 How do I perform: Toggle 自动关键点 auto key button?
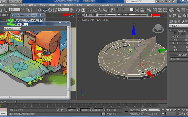point(135,110)
